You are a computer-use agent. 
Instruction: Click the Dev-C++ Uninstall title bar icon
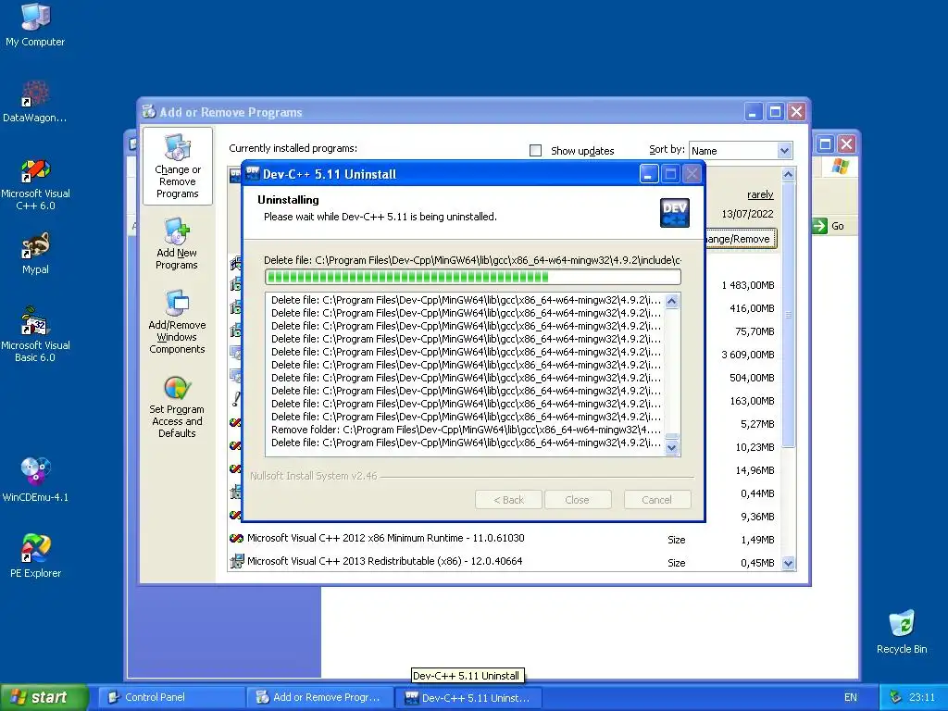(252, 174)
